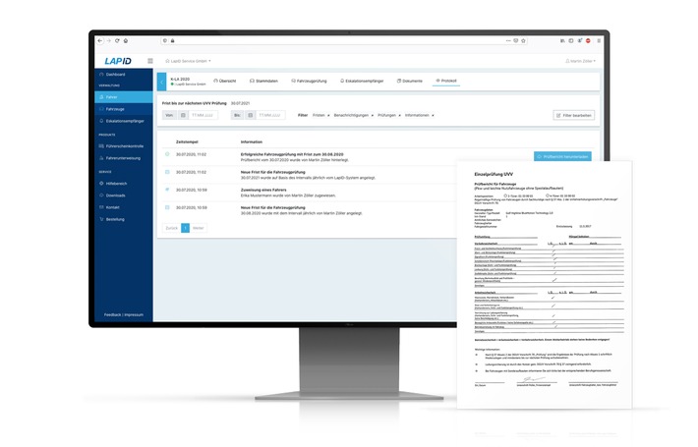Switch to the Stammdaten tab
698x447 pixels.
(x=263, y=81)
